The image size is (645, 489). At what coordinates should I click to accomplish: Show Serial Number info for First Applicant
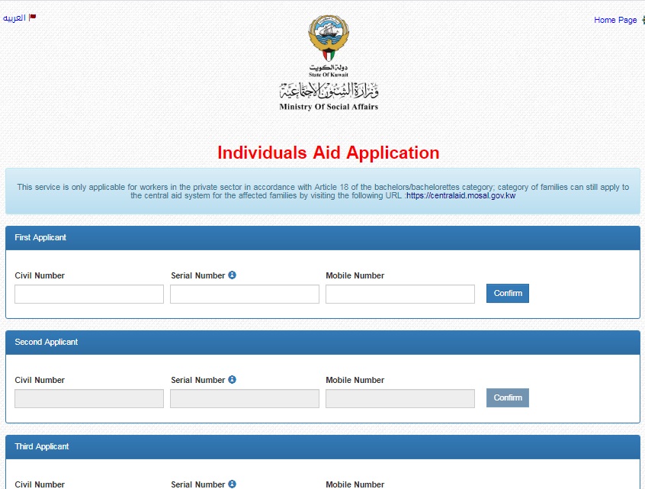pyautogui.click(x=232, y=275)
